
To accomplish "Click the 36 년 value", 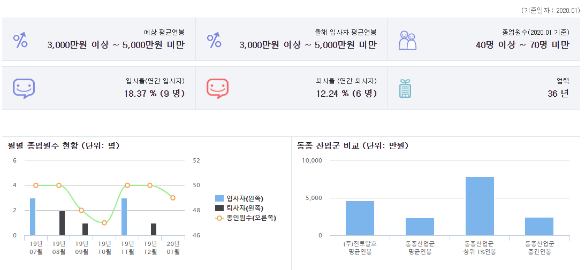I will point(558,94).
